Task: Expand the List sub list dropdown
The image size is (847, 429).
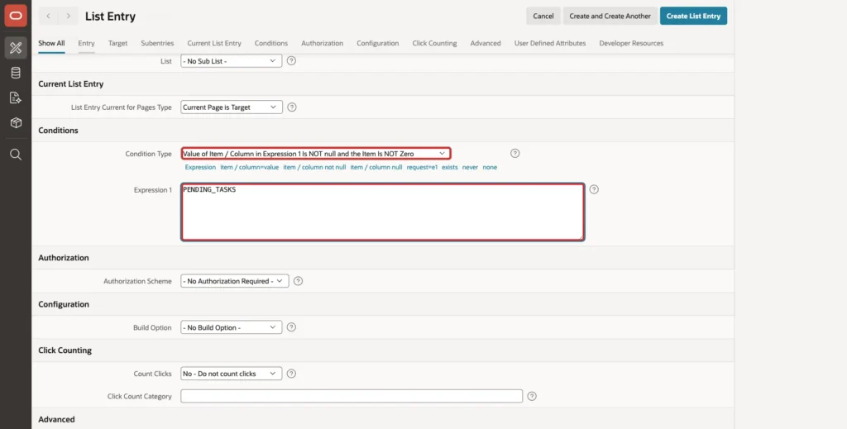Action: 232,61
